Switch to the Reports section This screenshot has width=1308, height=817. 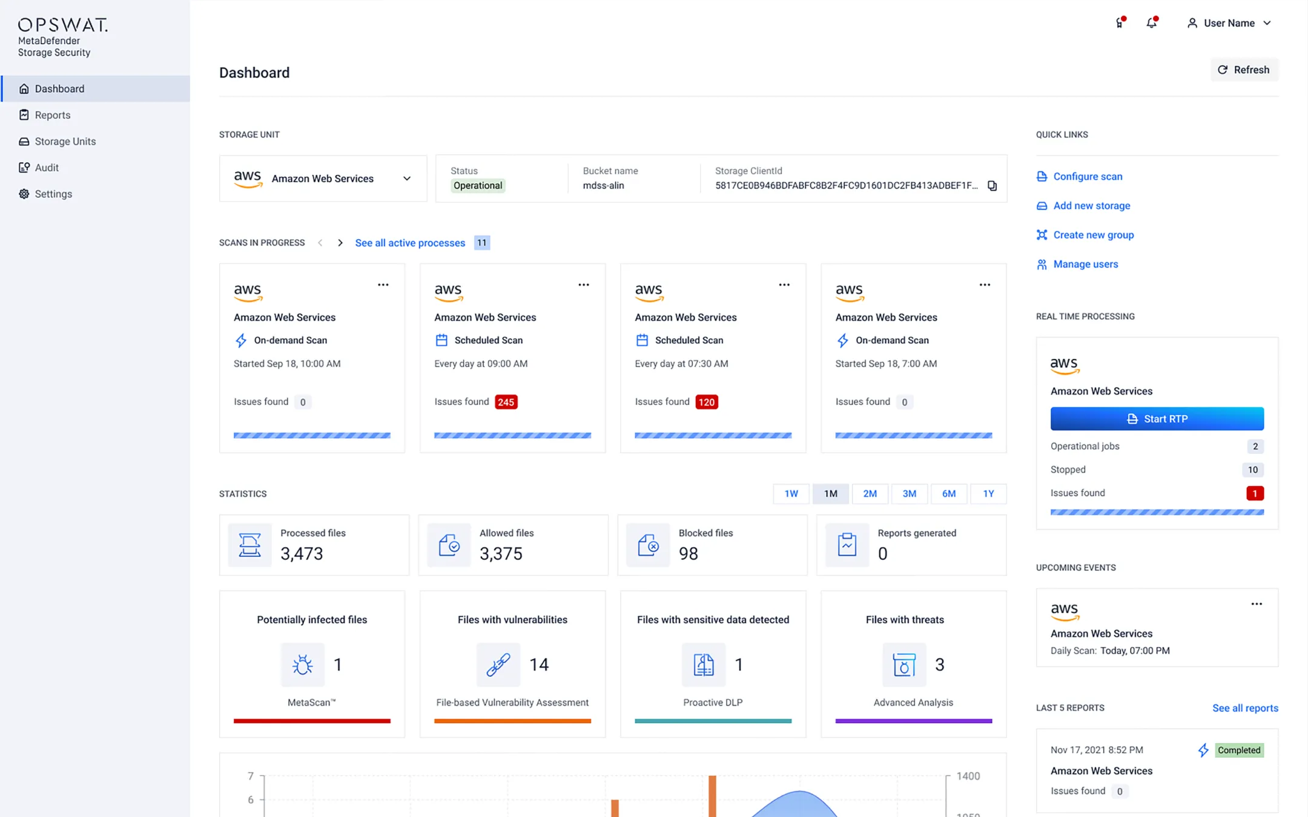pos(52,114)
